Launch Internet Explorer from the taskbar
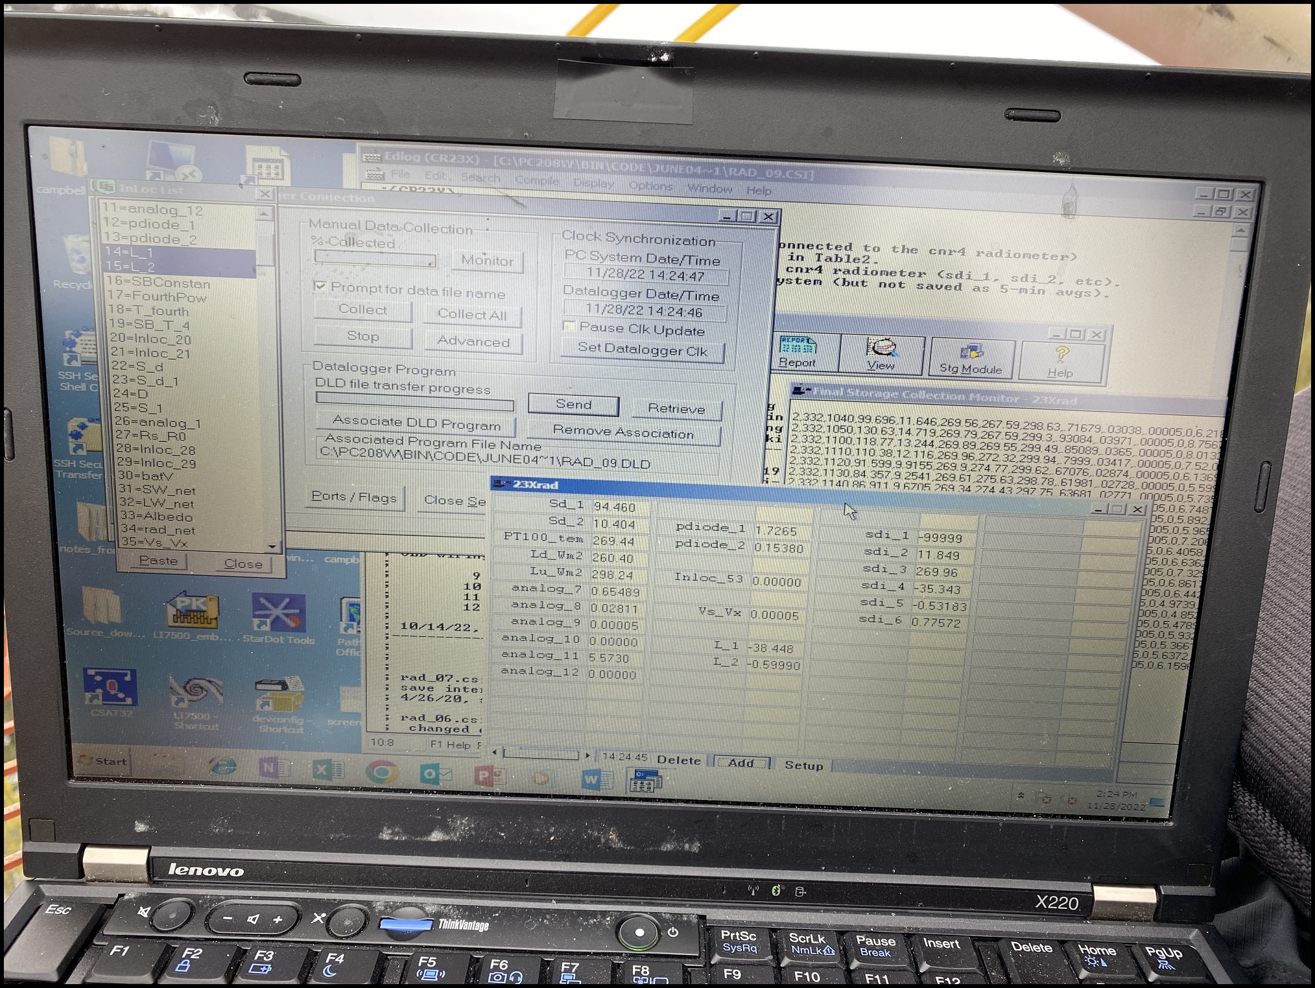 point(222,767)
